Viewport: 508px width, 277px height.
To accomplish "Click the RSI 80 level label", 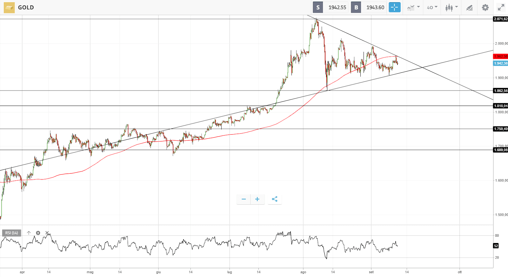I will click(x=497, y=235).
